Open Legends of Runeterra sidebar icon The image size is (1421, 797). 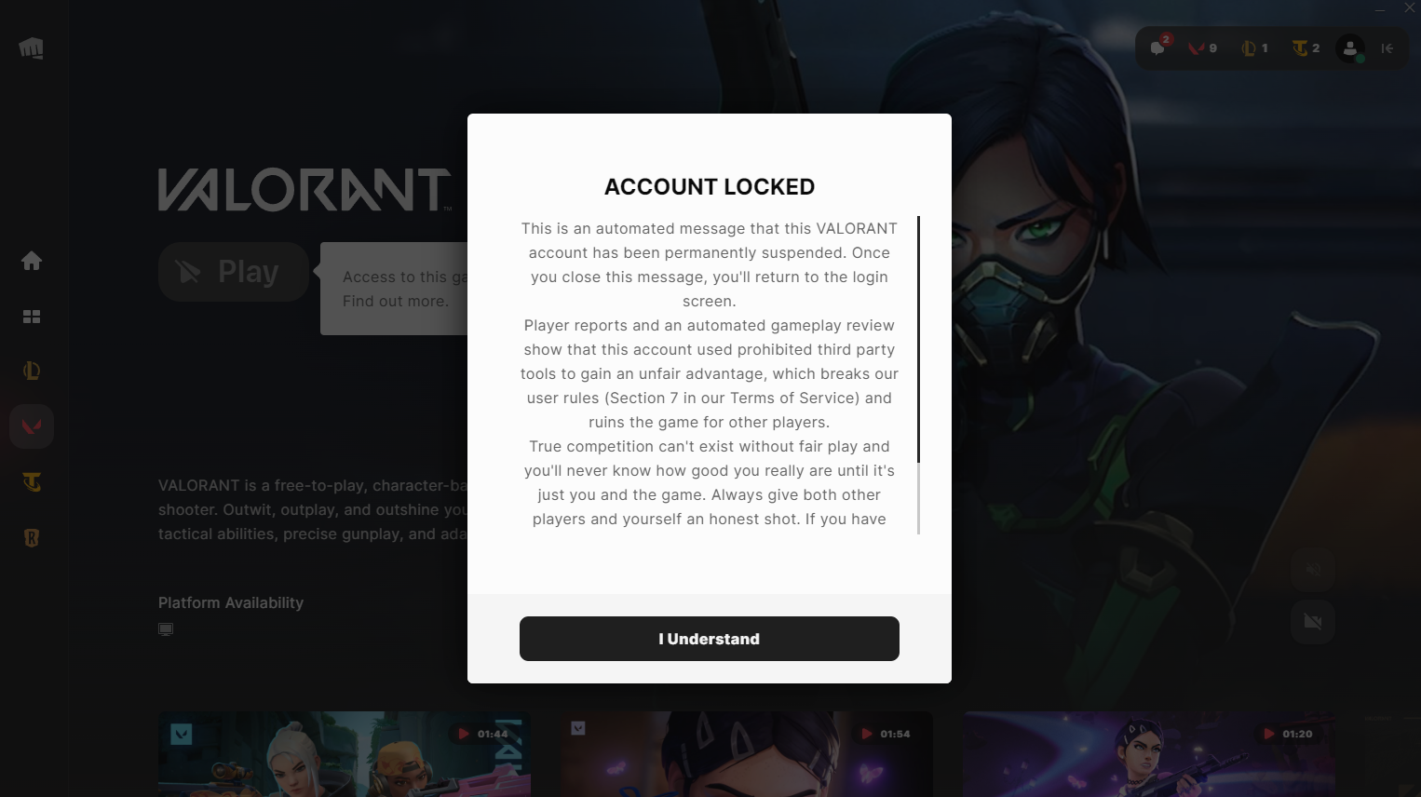[32, 538]
